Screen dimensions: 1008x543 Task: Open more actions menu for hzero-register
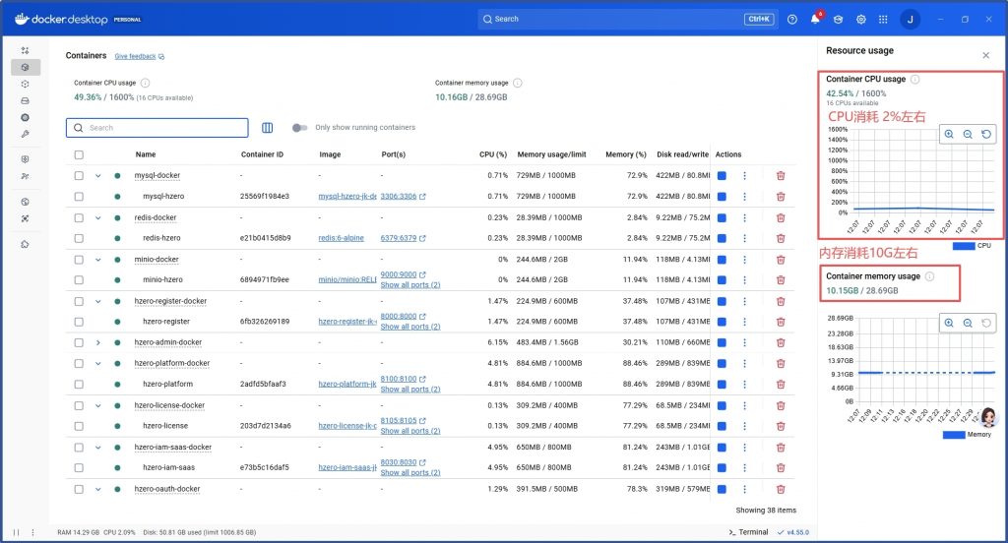click(x=744, y=322)
